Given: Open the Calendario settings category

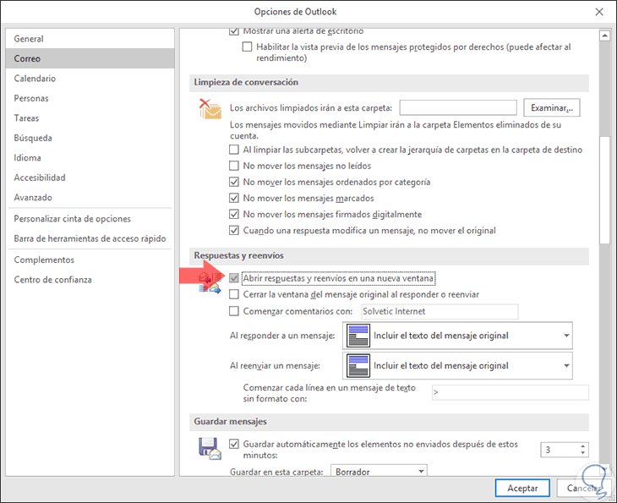Looking at the screenshot, I should [x=90, y=79].
